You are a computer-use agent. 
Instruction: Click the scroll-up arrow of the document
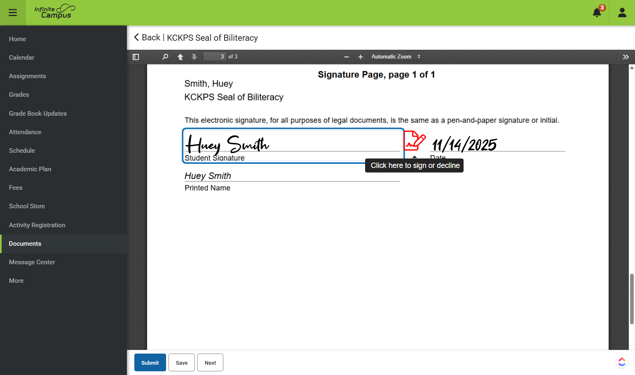pyautogui.click(x=632, y=68)
